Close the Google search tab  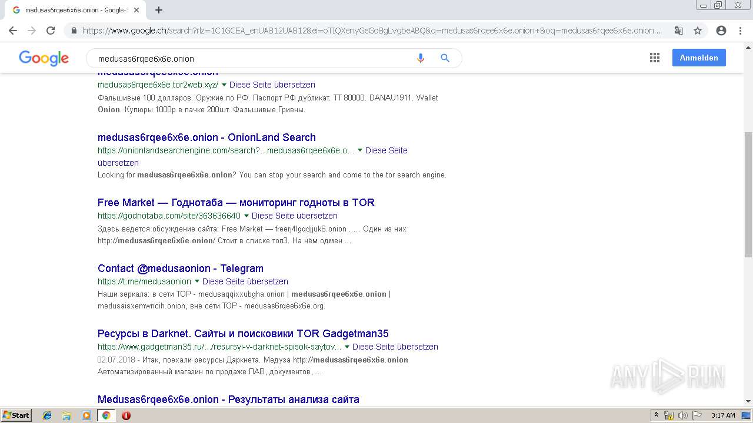click(136, 10)
